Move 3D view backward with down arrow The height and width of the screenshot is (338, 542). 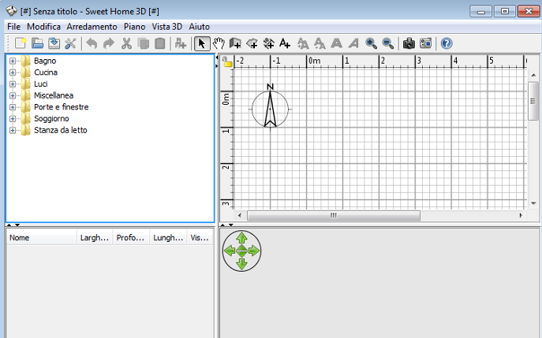(241, 264)
